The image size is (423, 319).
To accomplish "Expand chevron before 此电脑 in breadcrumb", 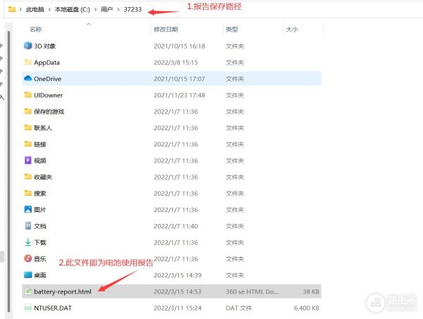I will click(20, 9).
